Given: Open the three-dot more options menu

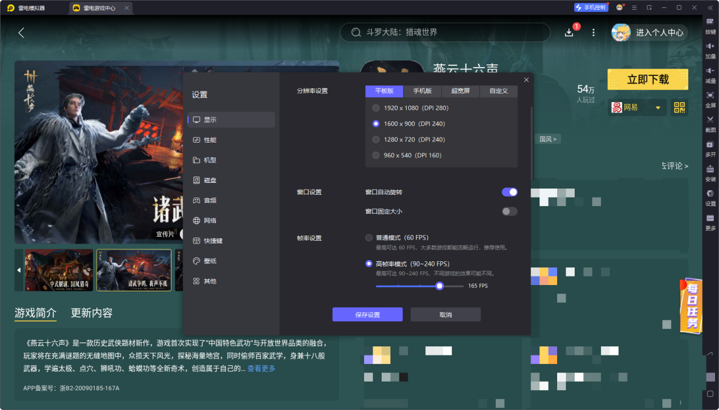Looking at the screenshot, I should click(593, 32).
